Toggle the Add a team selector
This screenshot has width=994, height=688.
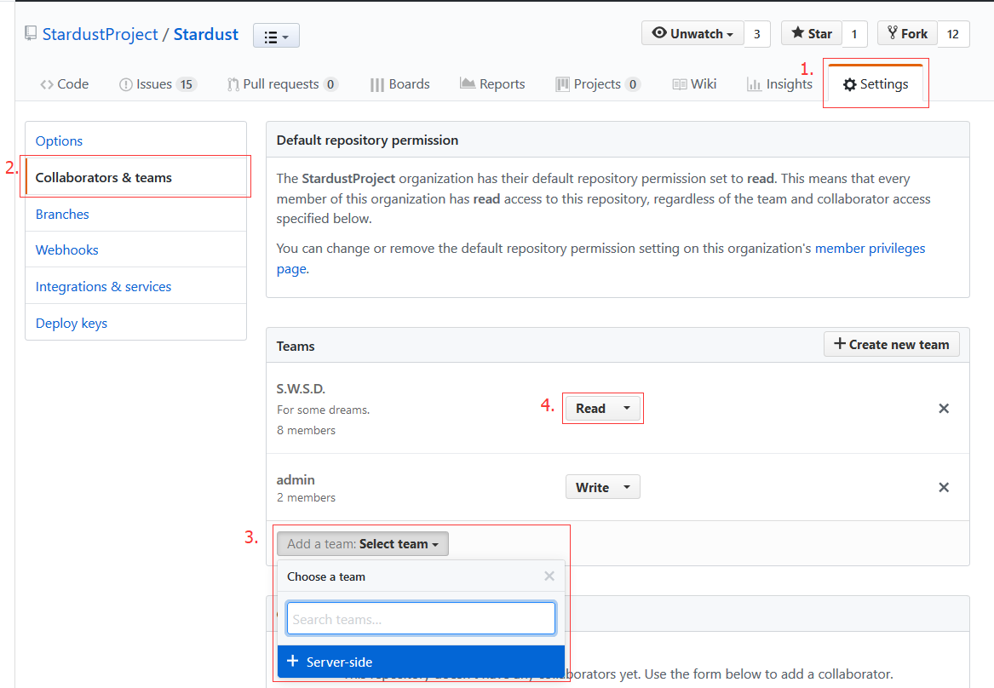(363, 544)
